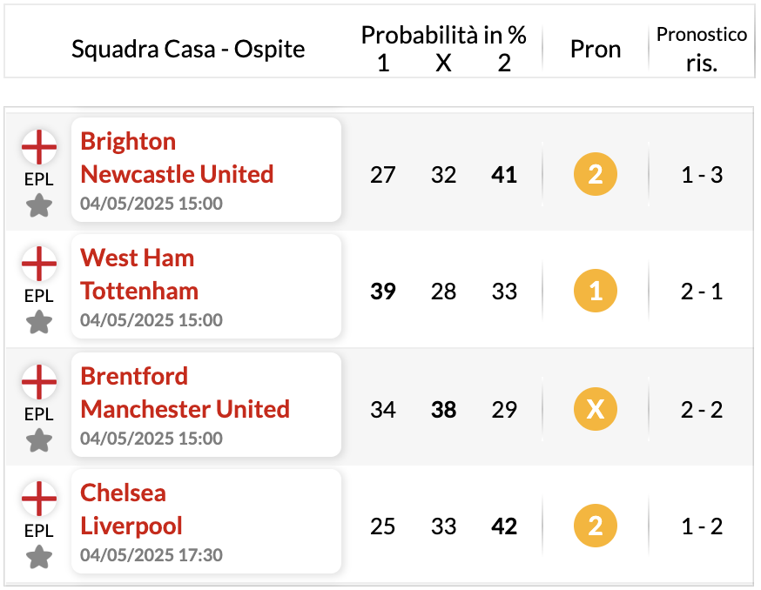Open the Brighton team link
The height and width of the screenshot is (590, 761).
128,142
